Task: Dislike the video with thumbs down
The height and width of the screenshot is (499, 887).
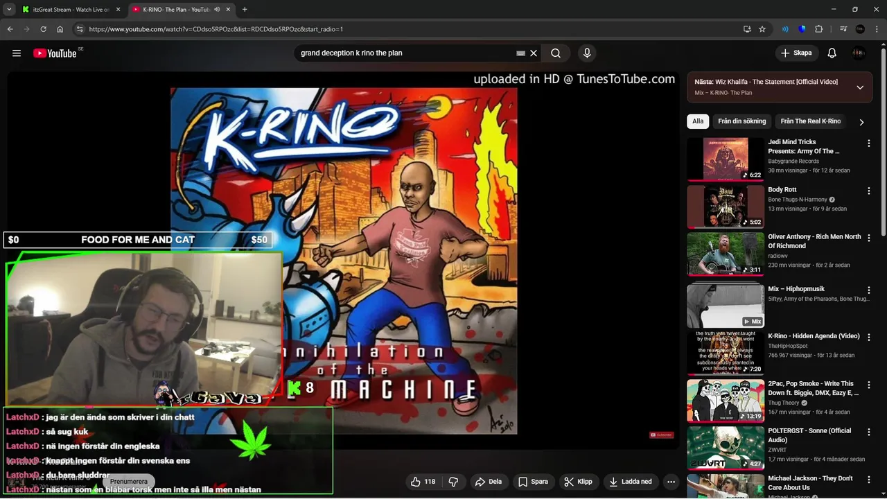Action: pyautogui.click(x=453, y=482)
